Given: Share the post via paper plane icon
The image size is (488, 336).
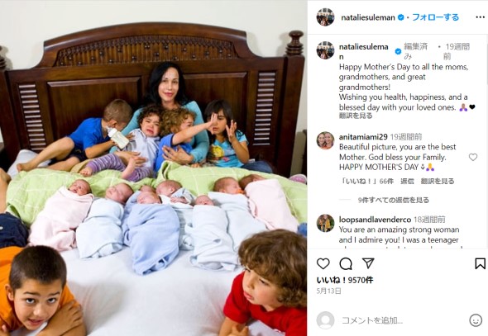Looking at the screenshot, I should 368,263.
